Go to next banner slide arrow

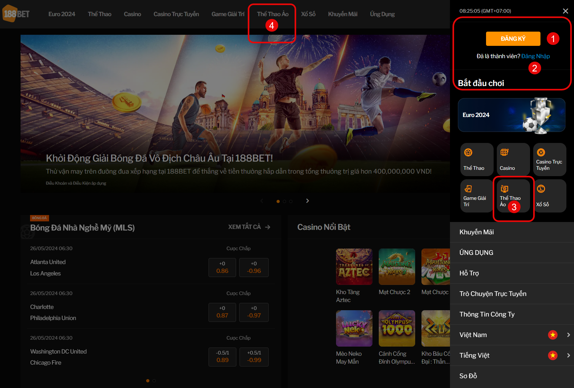click(x=307, y=201)
